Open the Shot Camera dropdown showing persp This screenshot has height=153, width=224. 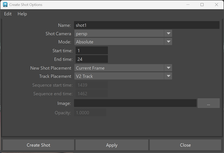123,34
